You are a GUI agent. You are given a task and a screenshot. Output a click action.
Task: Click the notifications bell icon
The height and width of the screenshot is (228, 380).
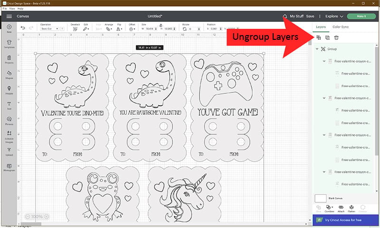pos(285,16)
